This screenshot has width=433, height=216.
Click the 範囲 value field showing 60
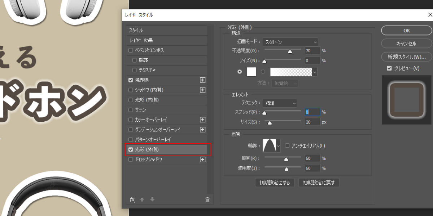click(x=312, y=158)
